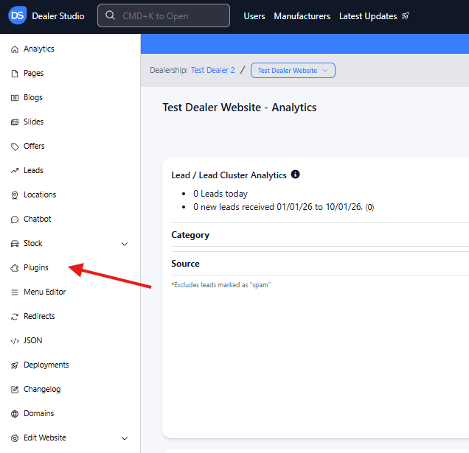Click the Analytics home icon in sidebar
This screenshot has height=453, width=469.
[x=15, y=49]
